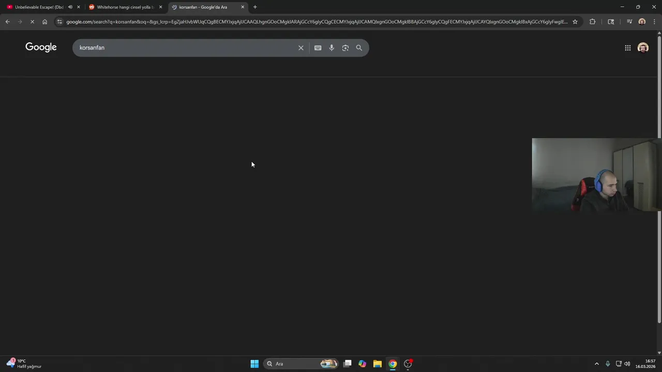
Task: Open the Chrome profile avatar in toolbar
Action: tap(642, 22)
